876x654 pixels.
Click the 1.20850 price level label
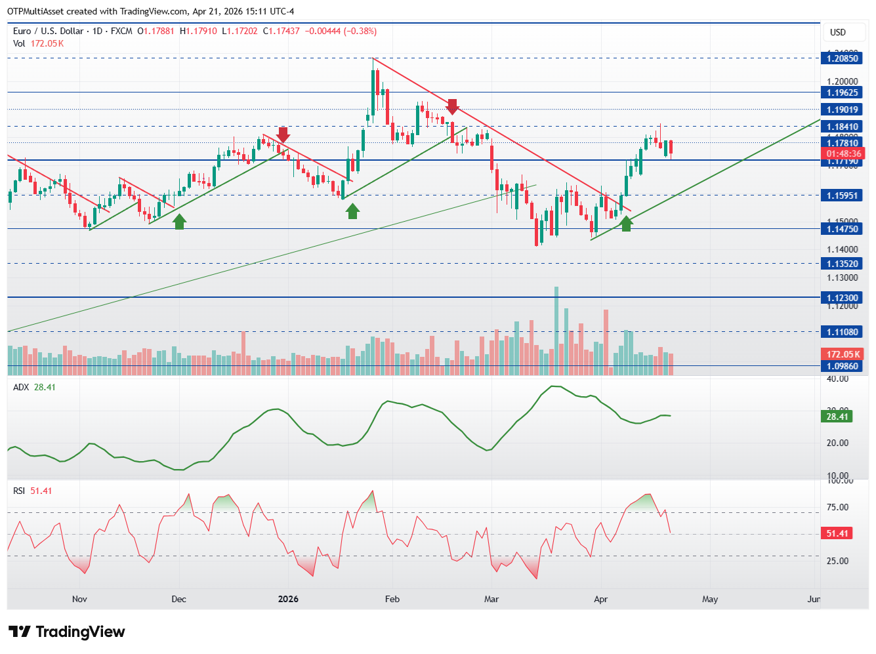(x=843, y=58)
